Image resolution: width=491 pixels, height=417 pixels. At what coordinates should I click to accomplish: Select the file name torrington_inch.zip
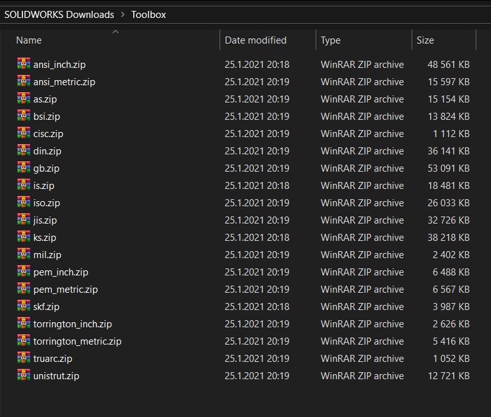click(72, 324)
